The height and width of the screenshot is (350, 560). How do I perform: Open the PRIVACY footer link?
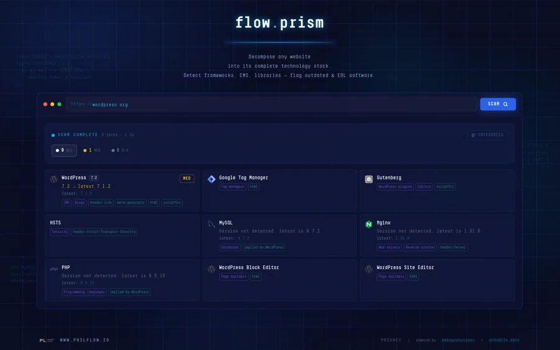391,340
